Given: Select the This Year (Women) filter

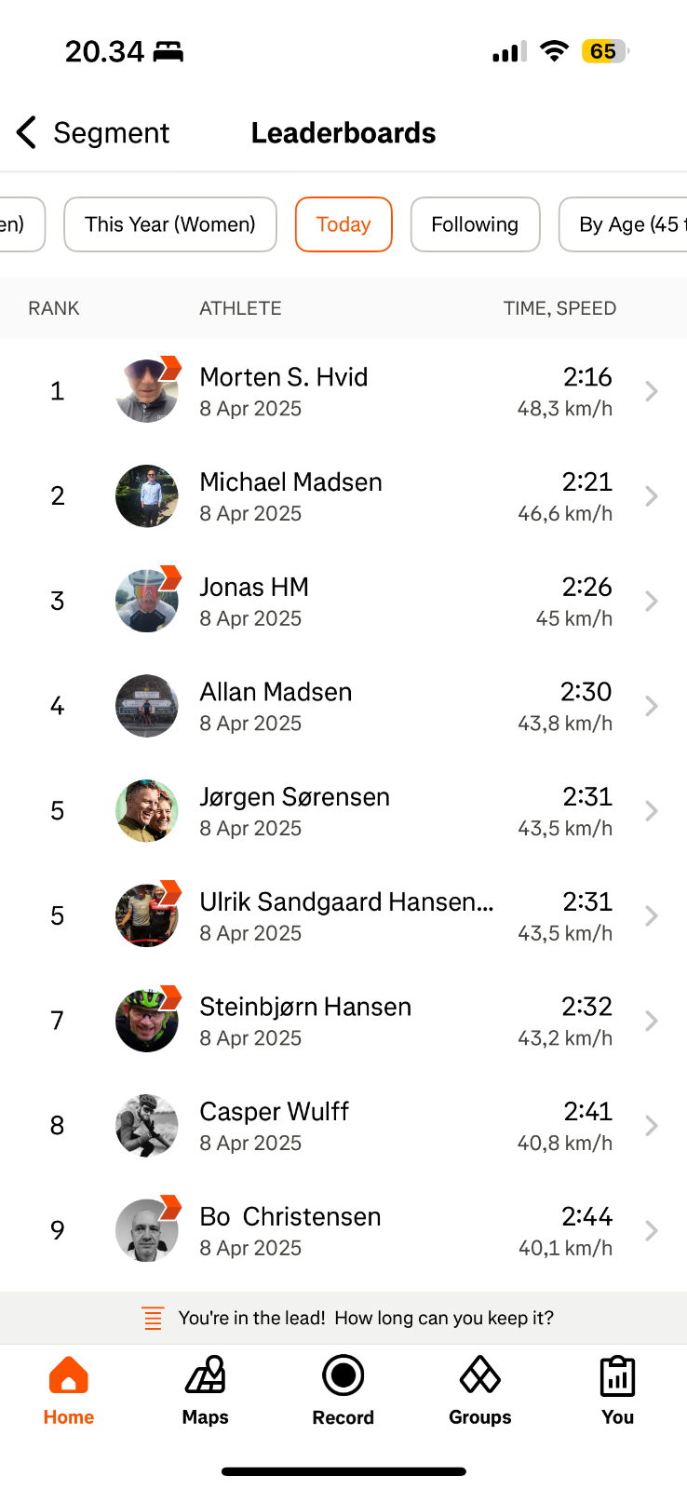Looking at the screenshot, I should pyautogui.click(x=170, y=224).
